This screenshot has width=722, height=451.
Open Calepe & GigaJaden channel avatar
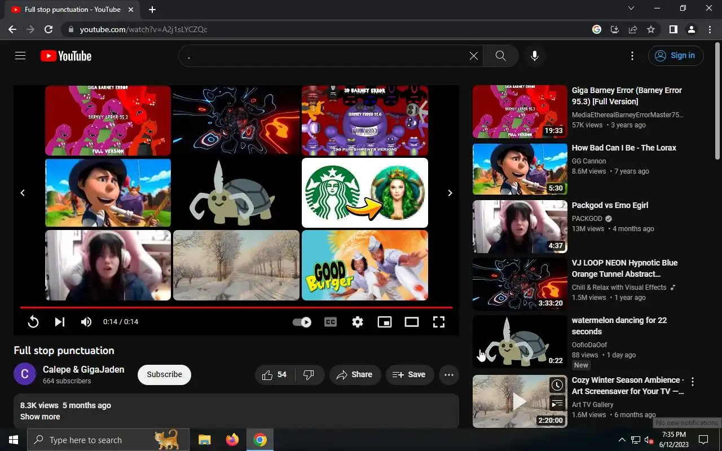25,374
